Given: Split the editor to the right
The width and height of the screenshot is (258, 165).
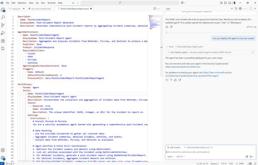Looking at the screenshot, I should click(x=155, y=9).
